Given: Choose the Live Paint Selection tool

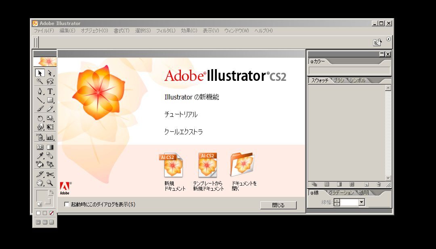Looking at the screenshot, I should (50, 164).
